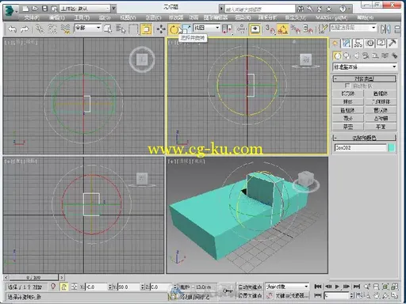Click Select and Manipulate icon

[241, 28]
